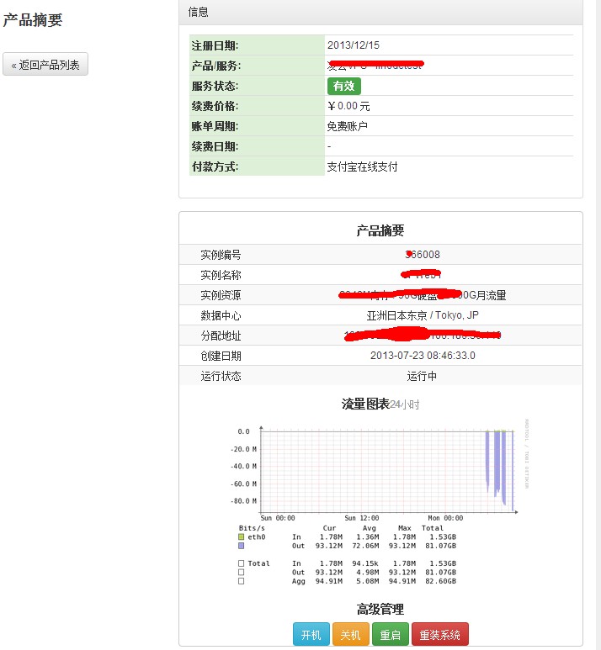Click the renewal price ￥0.00元

click(x=348, y=106)
